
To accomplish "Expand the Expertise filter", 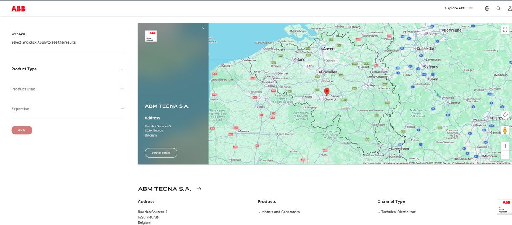I will (x=122, y=109).
